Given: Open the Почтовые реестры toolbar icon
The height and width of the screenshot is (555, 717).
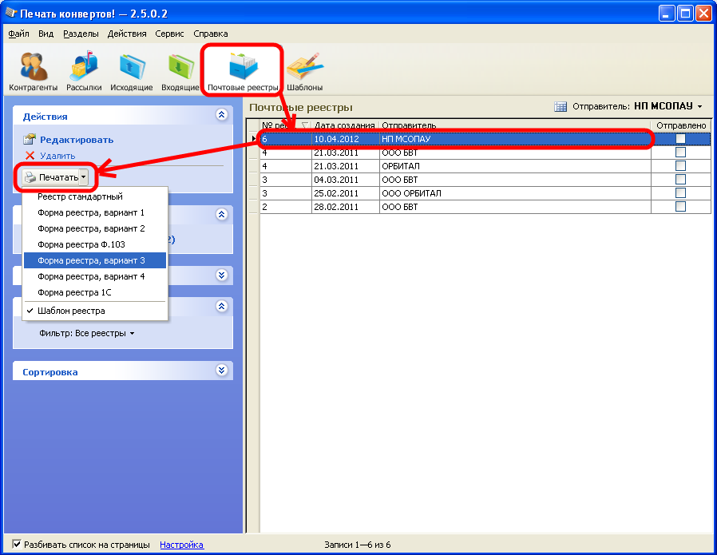Looking at the screenshot, I should 242,67.
